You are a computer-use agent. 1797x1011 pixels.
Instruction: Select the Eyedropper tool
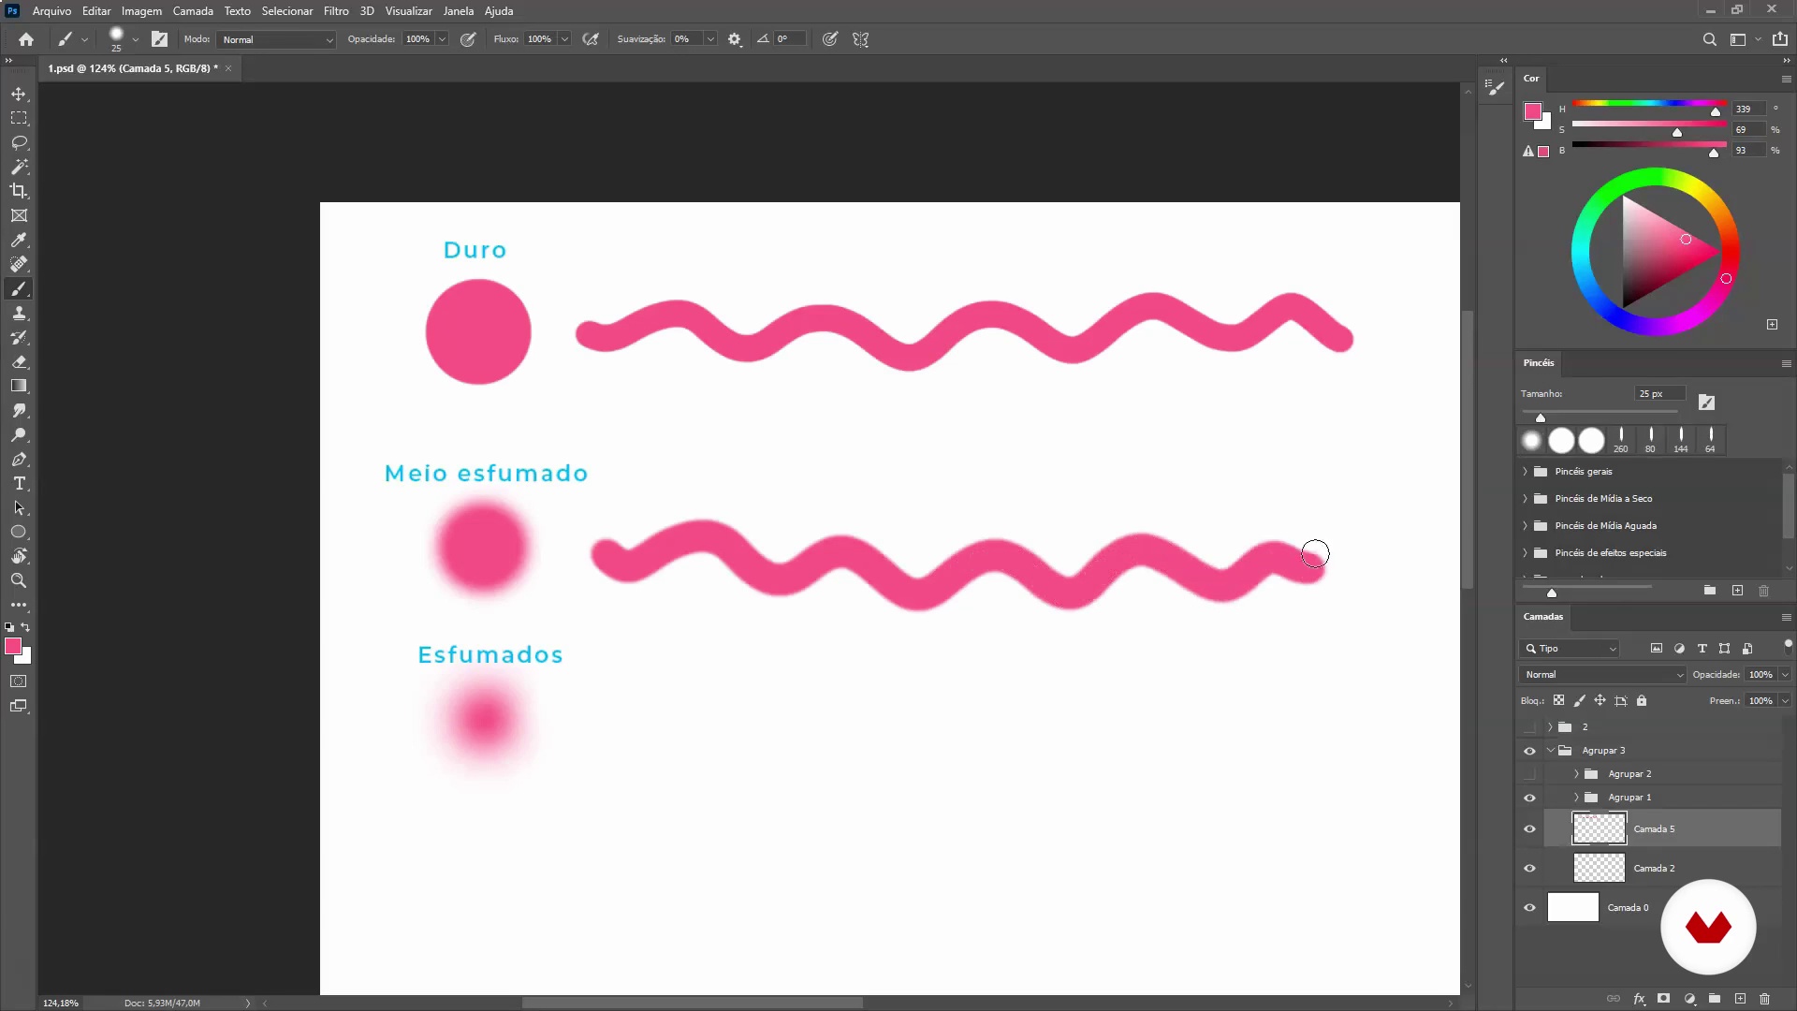tap(19, 240)
